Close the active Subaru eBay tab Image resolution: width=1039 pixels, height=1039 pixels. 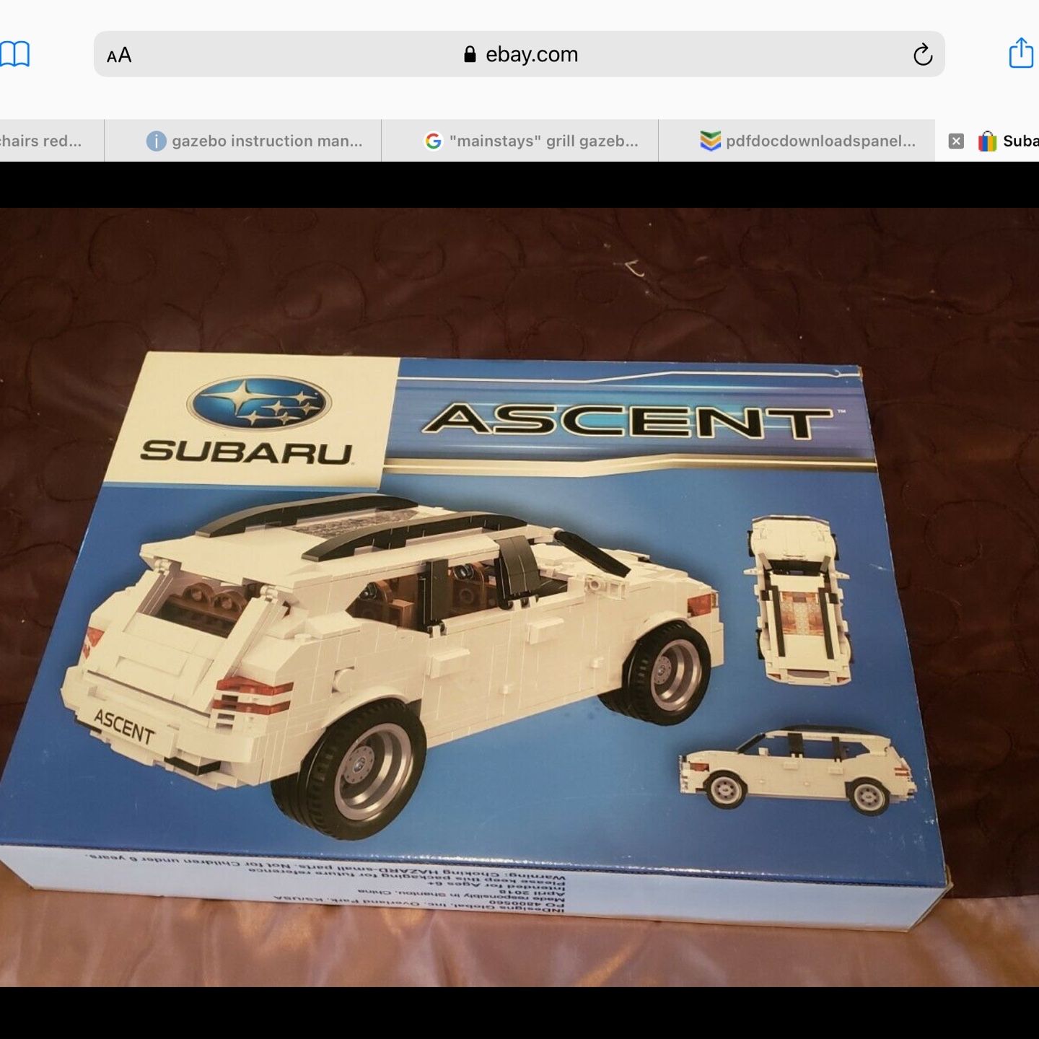point(956,141)
